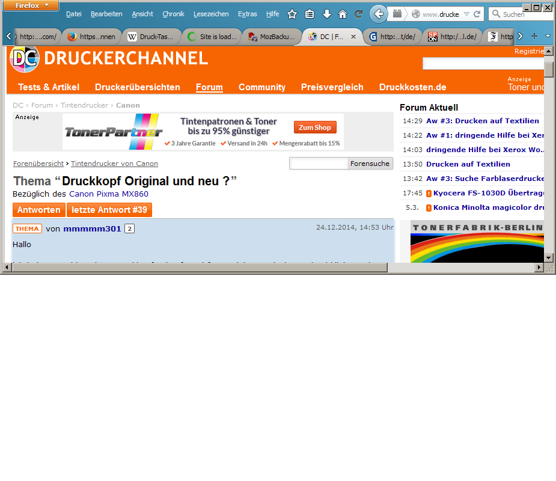556x481 pixels.
Task: Click the Antworten button
Action: 38,210
